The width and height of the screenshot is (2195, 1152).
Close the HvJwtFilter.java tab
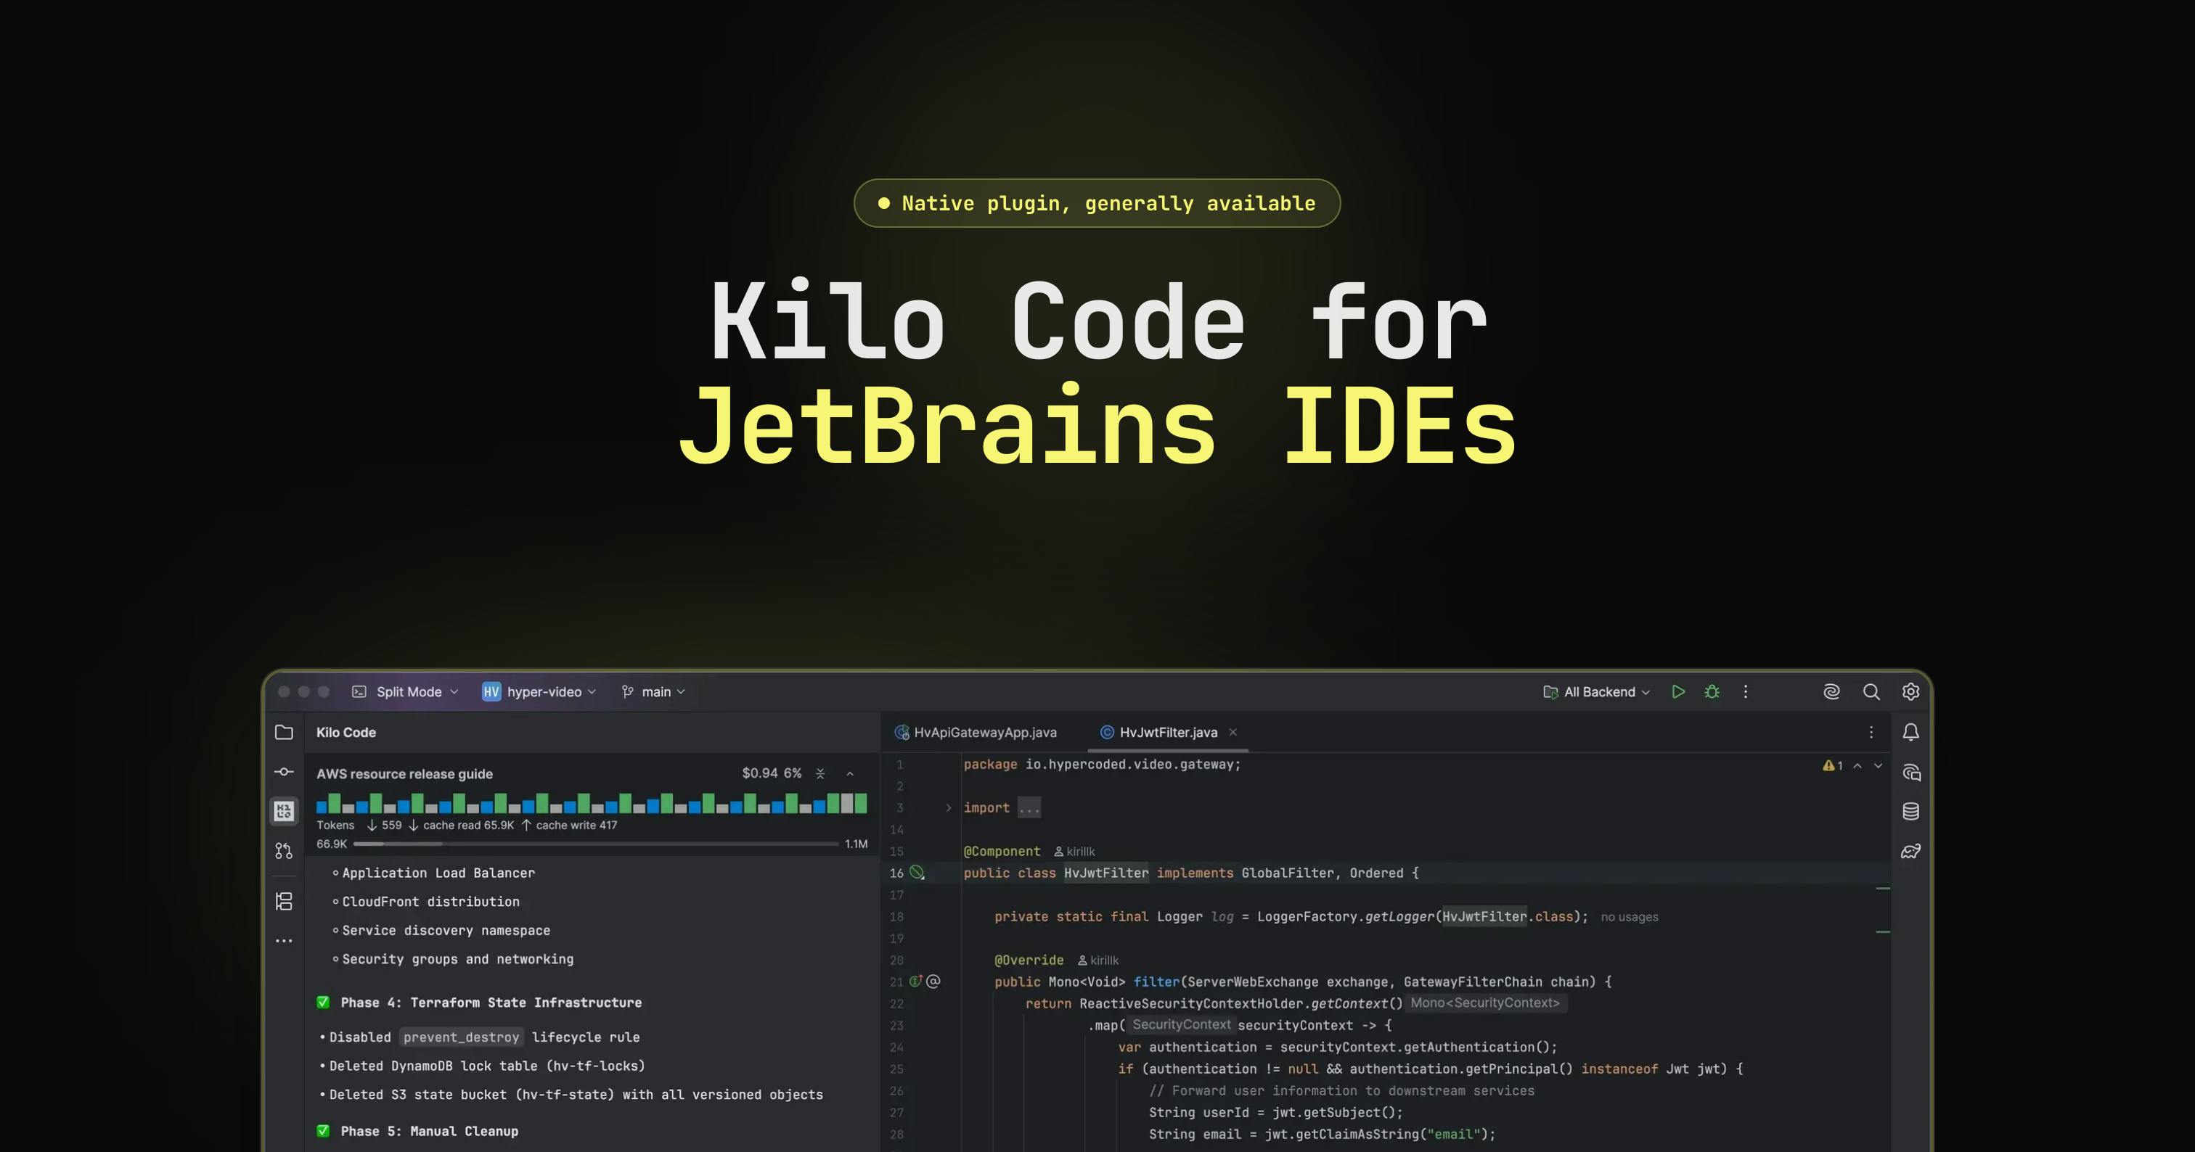point(1232,732)
